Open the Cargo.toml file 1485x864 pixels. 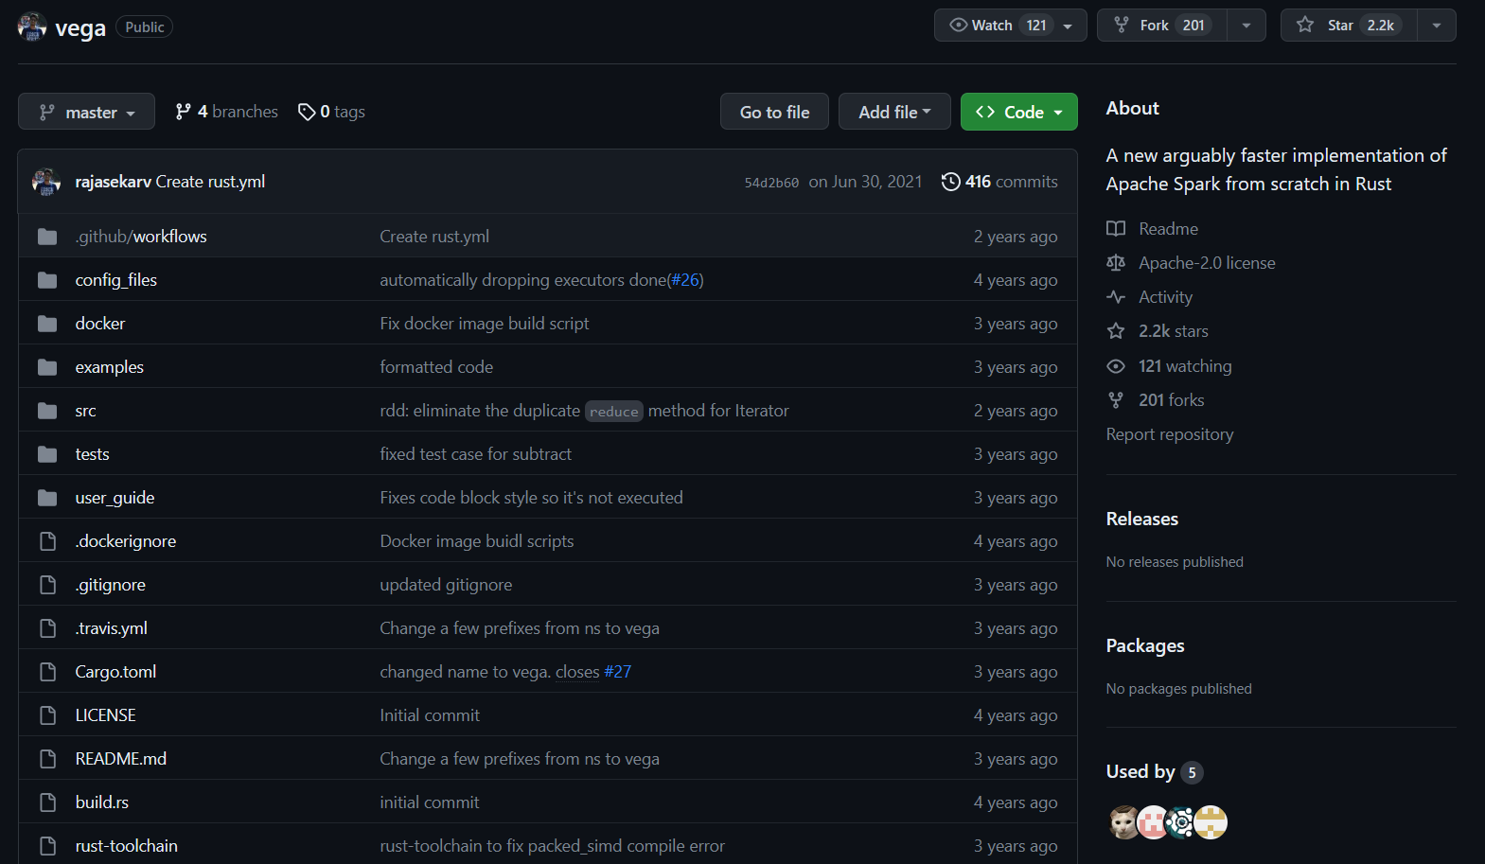(115, 672)
